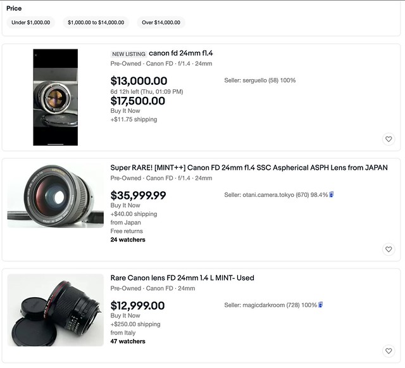Click the $17,500.00 Buy It Now price
The height and width of the screenshot is (368, 405).
point(138,101)
